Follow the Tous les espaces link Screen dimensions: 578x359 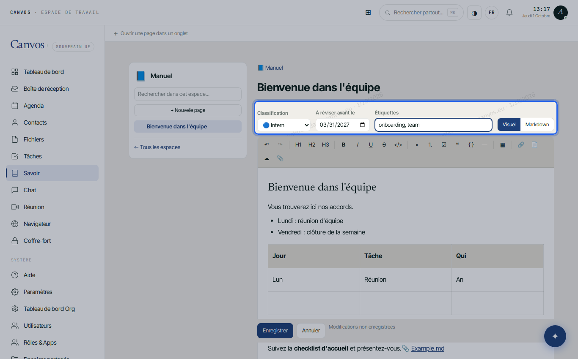coord(157,147)
